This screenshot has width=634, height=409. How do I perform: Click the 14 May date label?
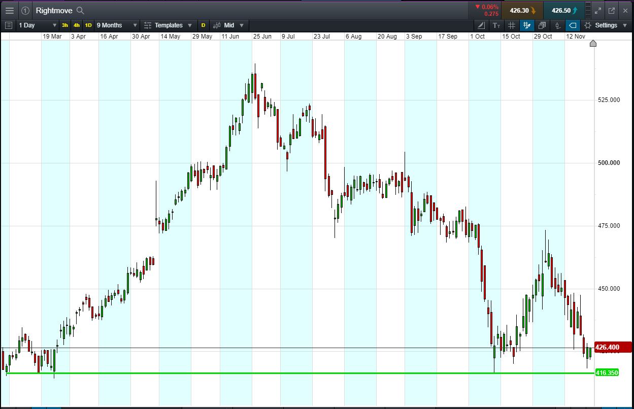click(171, 36)
